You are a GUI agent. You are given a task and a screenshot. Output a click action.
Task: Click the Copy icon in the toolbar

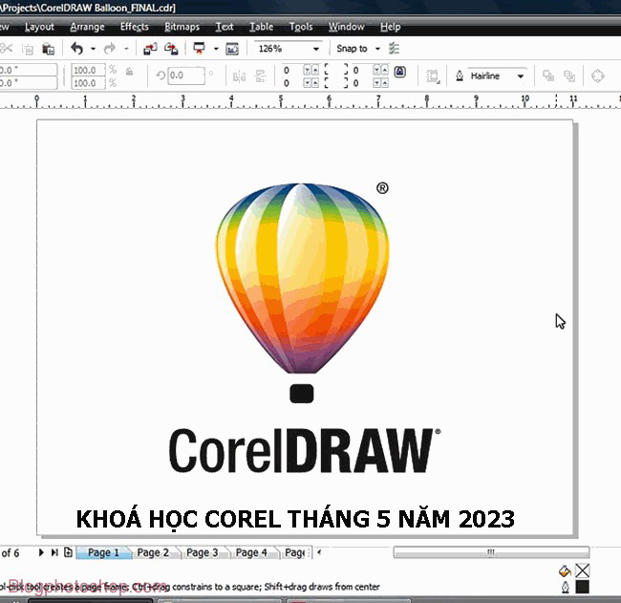[x=28, y=49]
